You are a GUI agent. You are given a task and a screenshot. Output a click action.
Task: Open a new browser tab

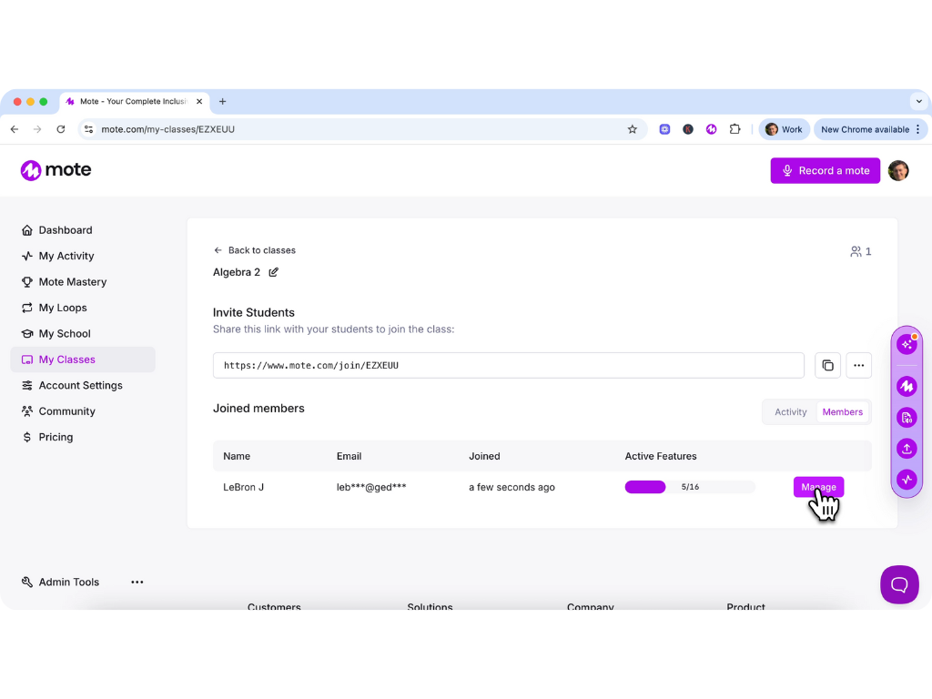tap(222, 101)
